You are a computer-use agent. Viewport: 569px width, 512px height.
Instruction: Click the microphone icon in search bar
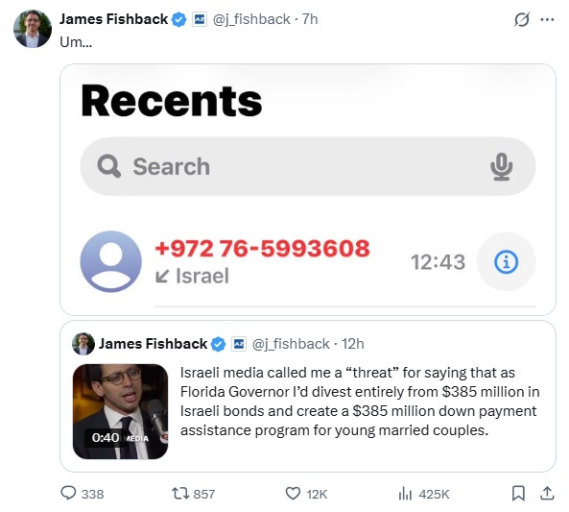coord(501,167)
